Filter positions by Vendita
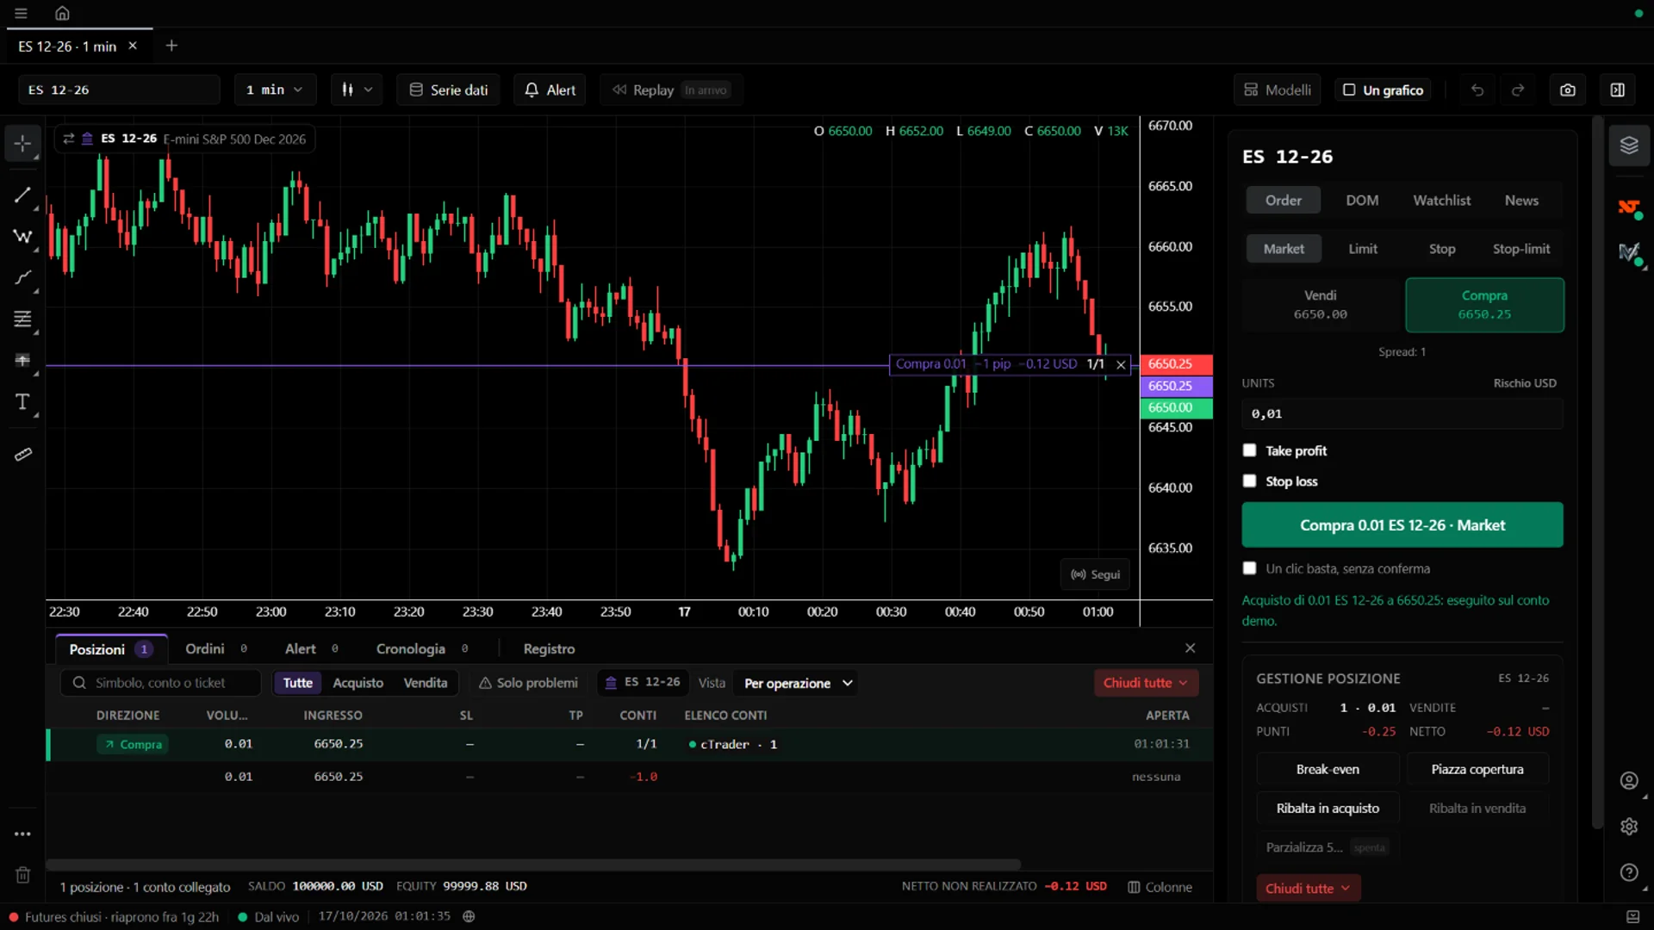This screenshot has width=1654, height=930. pos(426,683)
